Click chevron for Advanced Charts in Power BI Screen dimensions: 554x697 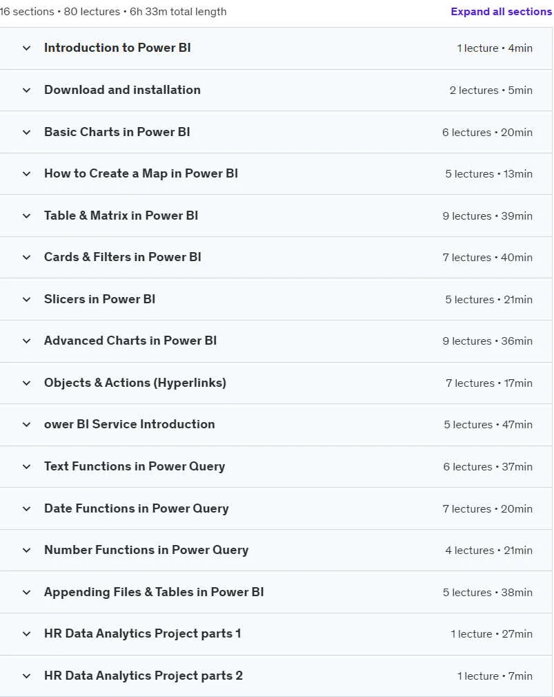tap(27, 341)
